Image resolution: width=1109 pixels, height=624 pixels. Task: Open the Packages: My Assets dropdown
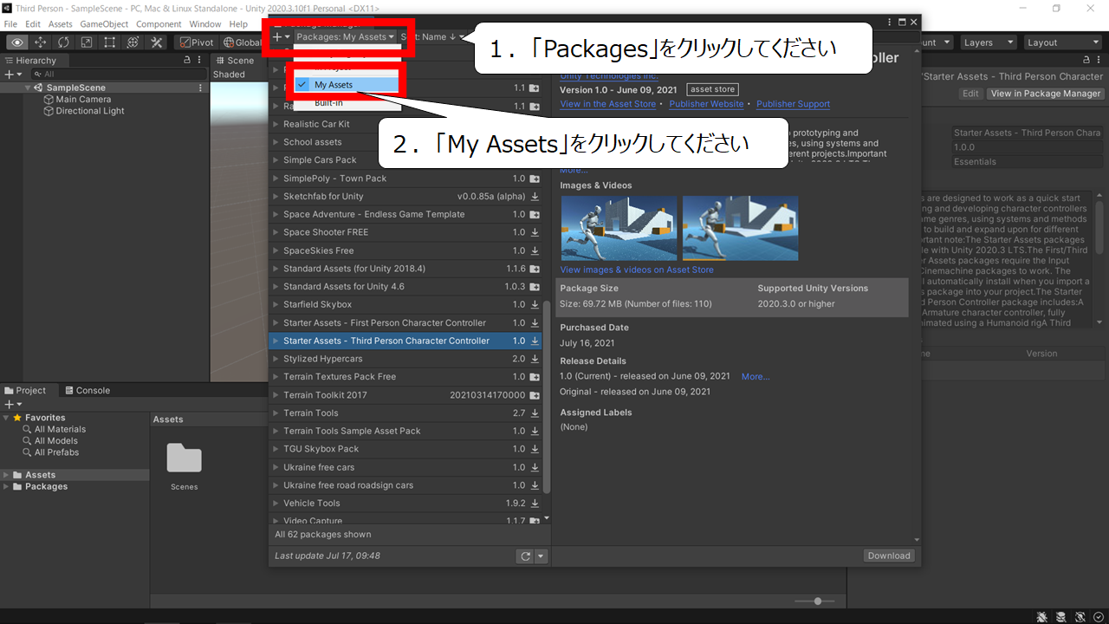click(346, 37)
